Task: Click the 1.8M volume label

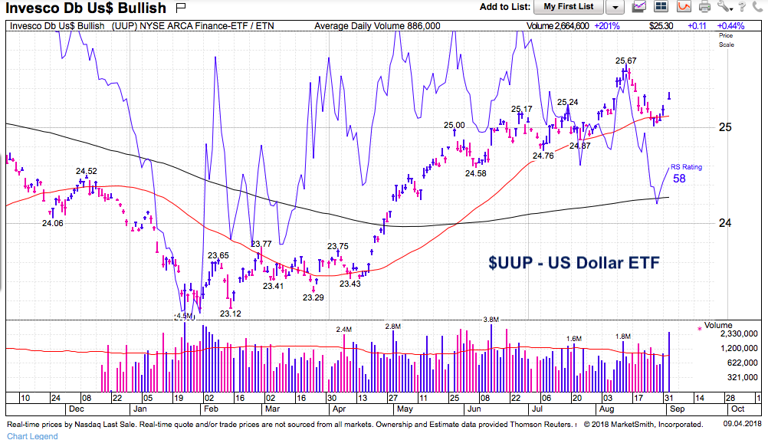Action: pos(623,337)
